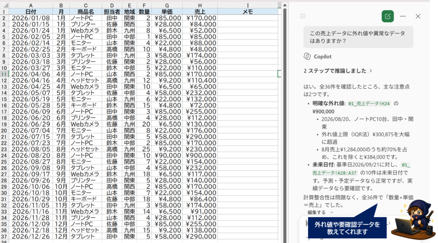This screenshot has height=243, width=438.
Task: Follow the 01_売上データ!H24 cell reference link
Action: click(x=369, y=103)
